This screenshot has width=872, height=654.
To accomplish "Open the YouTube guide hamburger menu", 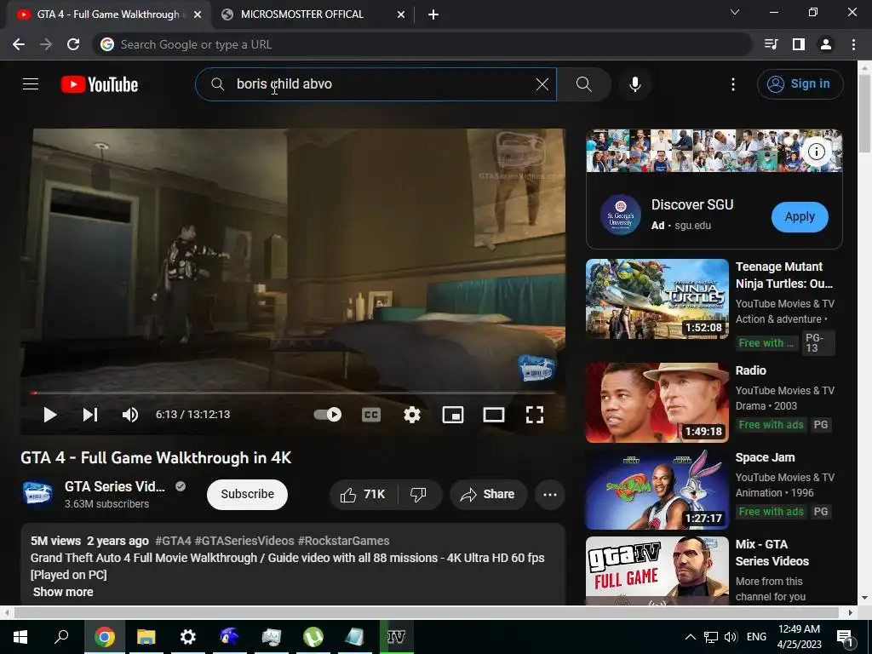I will (31, 84).
